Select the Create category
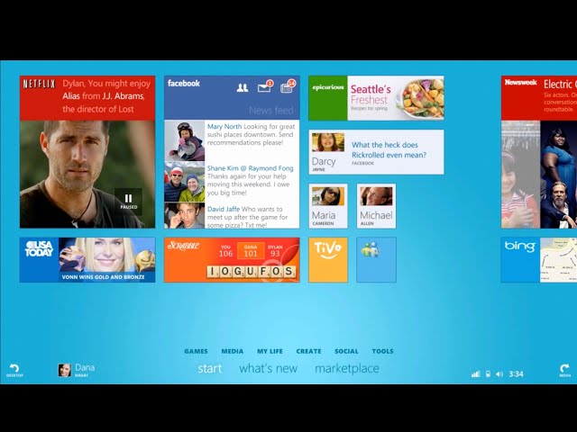The width and height of the screenshot is (577, 432). [308, 351]
